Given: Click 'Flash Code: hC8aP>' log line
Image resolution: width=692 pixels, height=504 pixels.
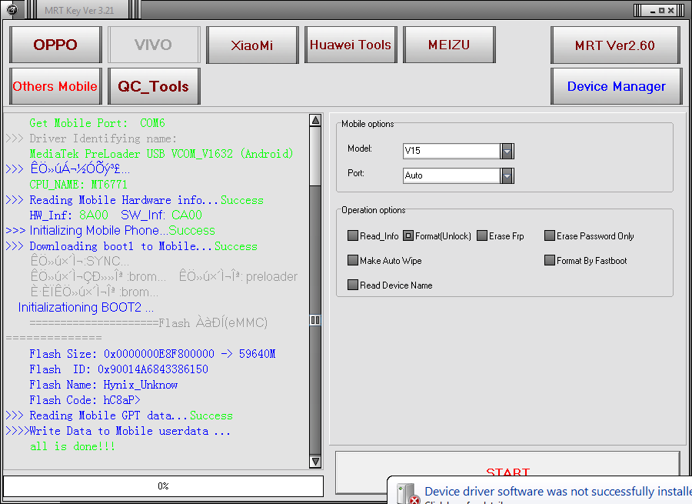Looking at the screenshot, I should 85,400.
